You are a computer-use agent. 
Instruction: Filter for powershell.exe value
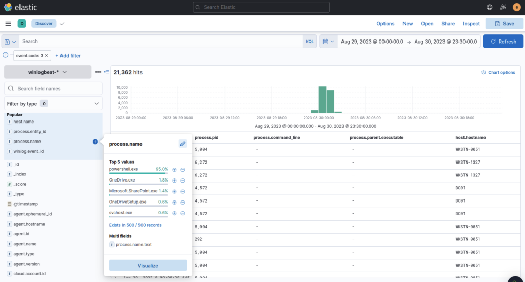pyautogui.click(x=174, y=170)
